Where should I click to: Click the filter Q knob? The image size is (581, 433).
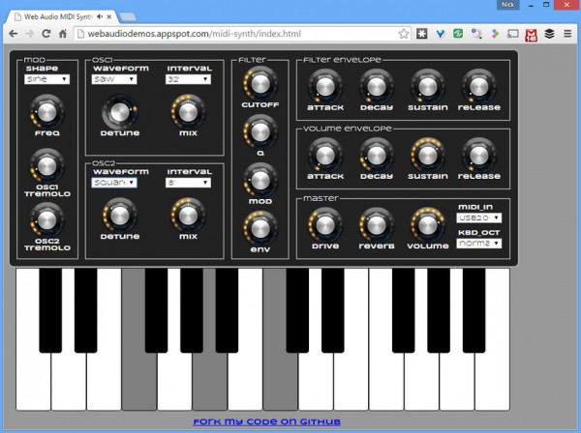[x=260, y=132]
